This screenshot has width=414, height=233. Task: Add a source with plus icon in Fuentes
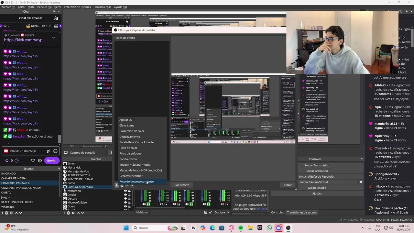(64, 213)
